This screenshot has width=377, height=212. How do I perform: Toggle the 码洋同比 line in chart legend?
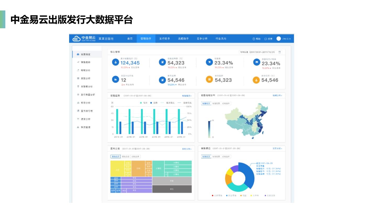click(x=168, y=103)
